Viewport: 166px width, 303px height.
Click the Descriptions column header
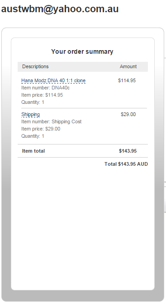(x=35, y=66)
